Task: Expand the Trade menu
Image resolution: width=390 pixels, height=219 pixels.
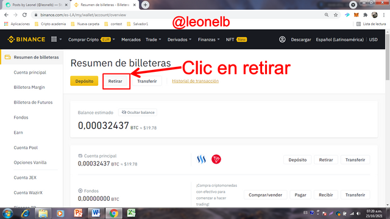Action: click(154, 40)
